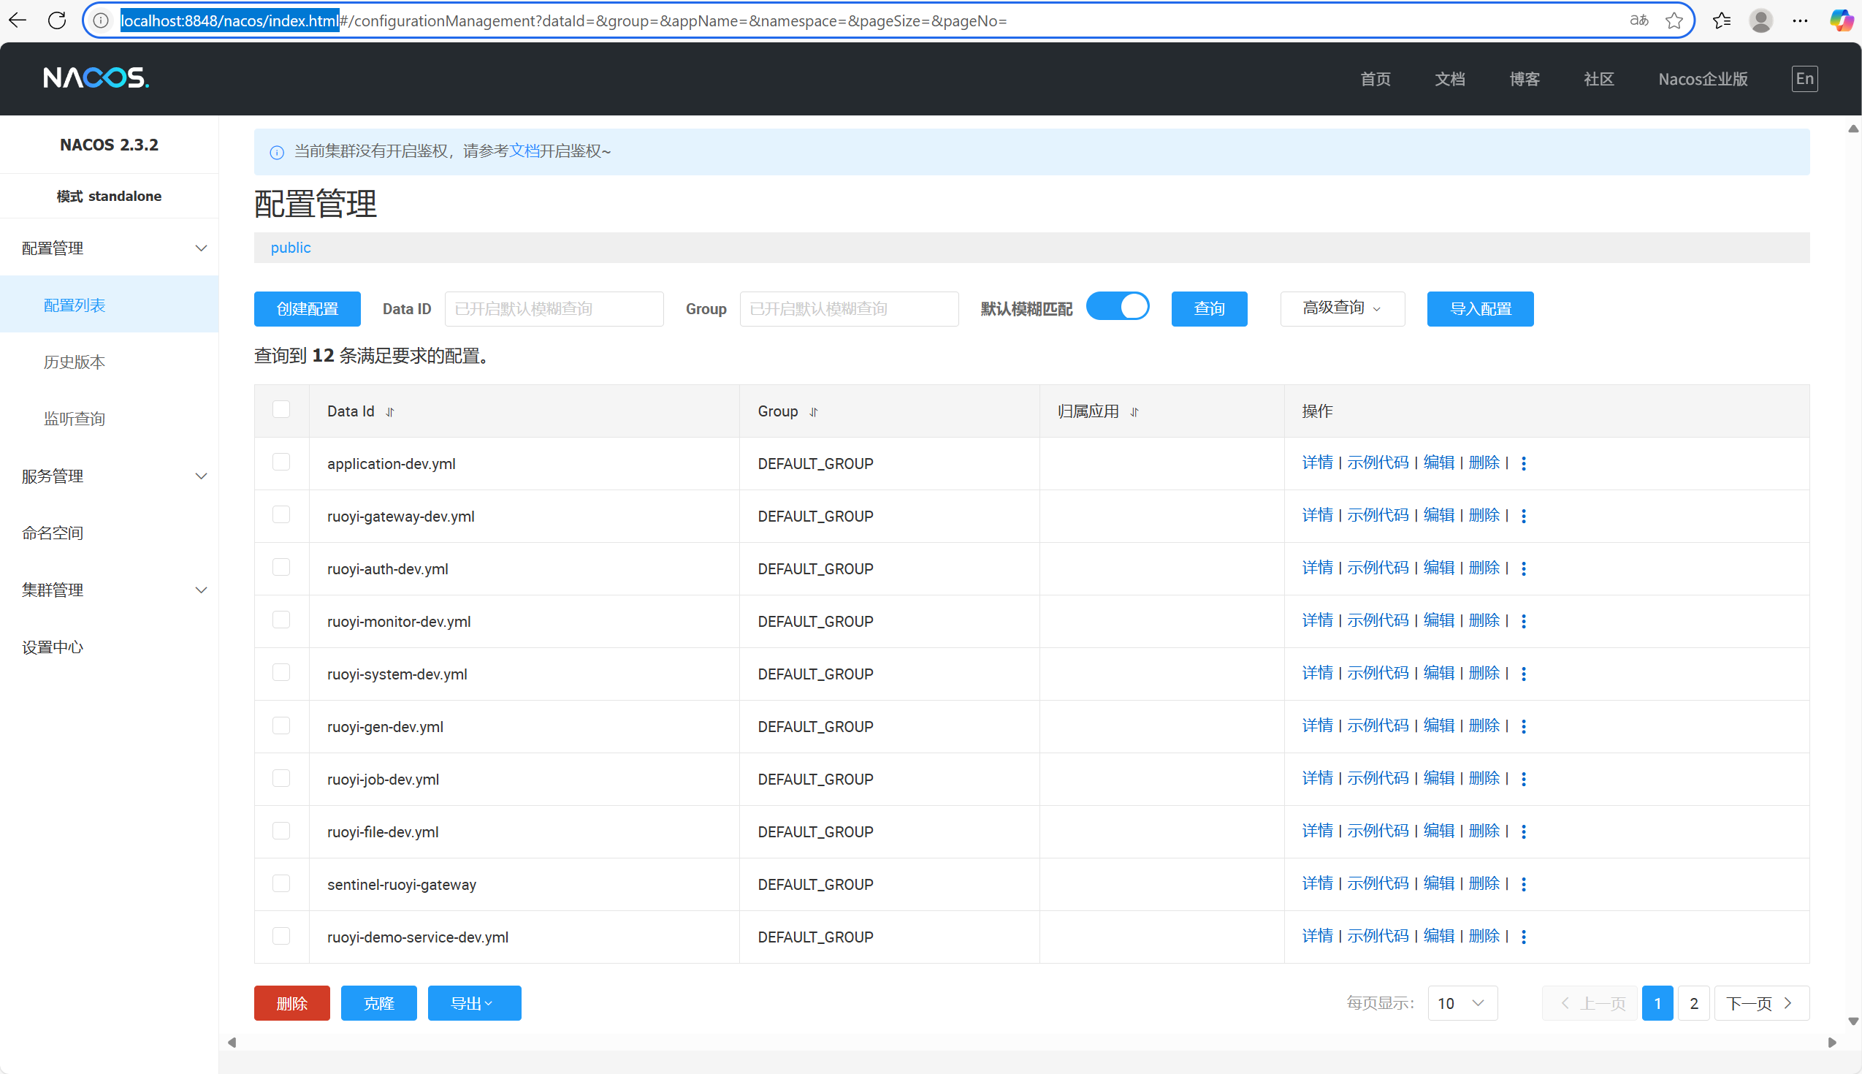Switch language with En icon
The height and width of the screenshot is (1074, 1862).
pyautogui.click(x=1804, y=79)
